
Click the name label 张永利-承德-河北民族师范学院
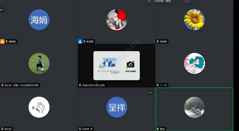(22, 85)
